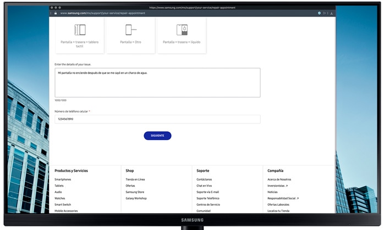384x230 pixels.
Task: Open Chat en Vivo support link
Action: 204,186
